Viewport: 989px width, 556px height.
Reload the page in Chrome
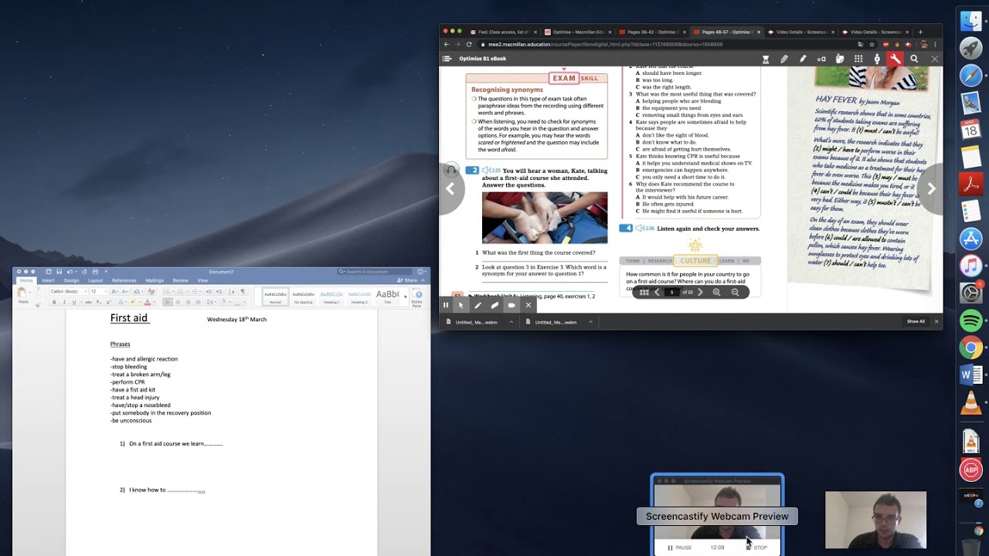coord(469,44)
